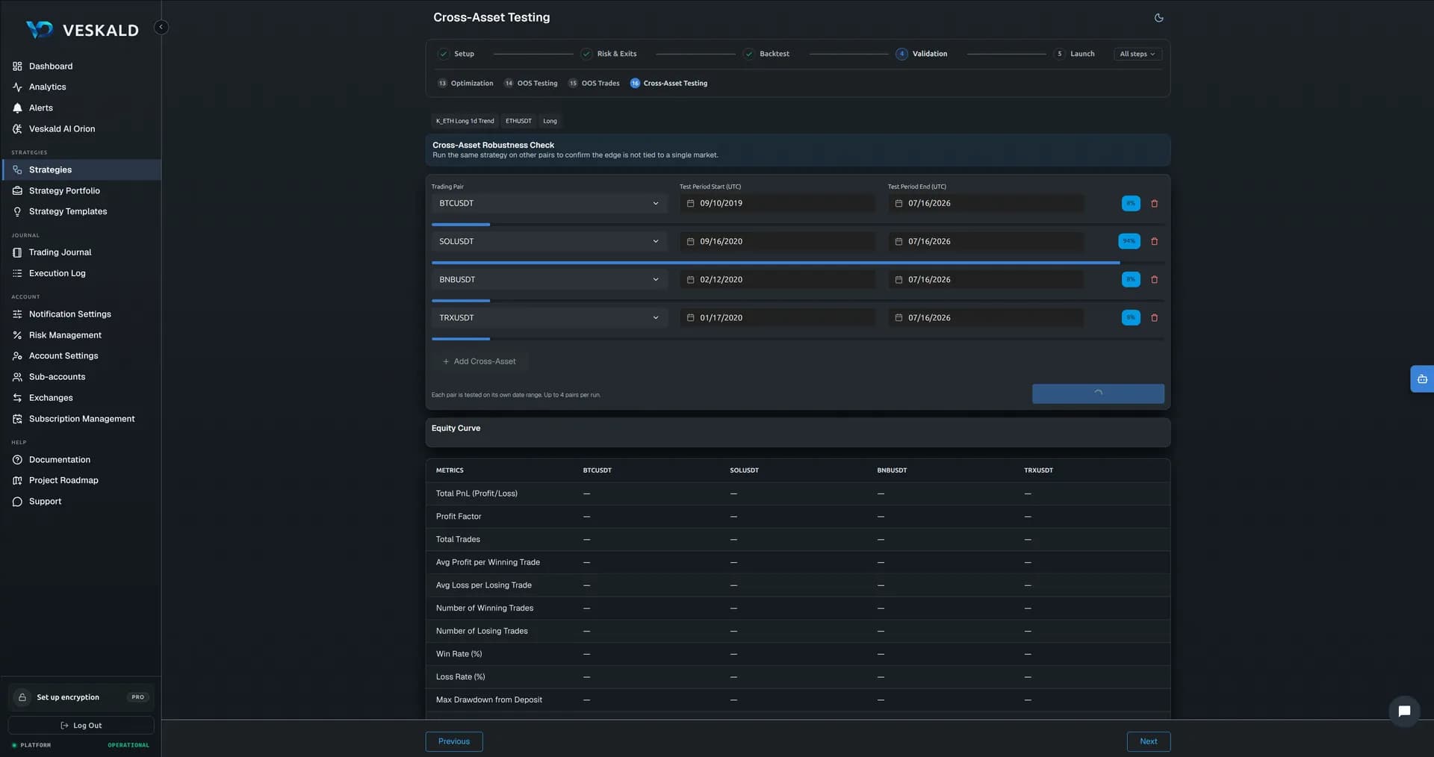Delete the SOLUSDT row trash icon
Viewport: 1434px width, 757px height.
pyautogui.click(x=1154, y=241)
